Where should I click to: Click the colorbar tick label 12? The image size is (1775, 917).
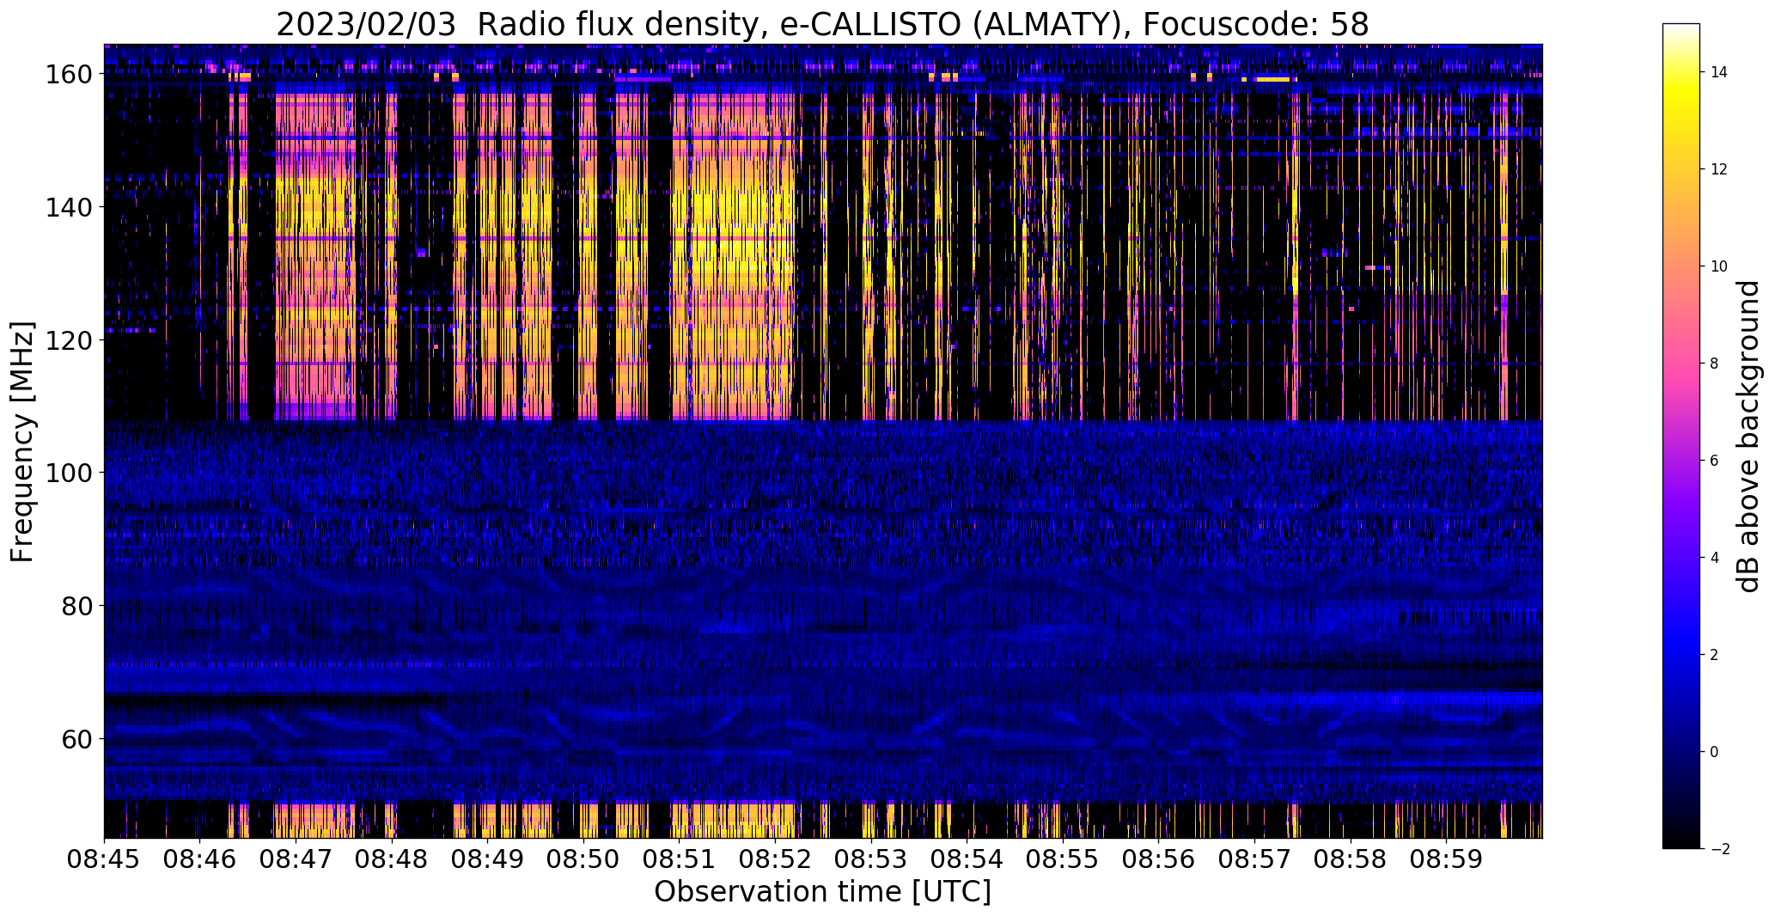(x=1719, y=169)
